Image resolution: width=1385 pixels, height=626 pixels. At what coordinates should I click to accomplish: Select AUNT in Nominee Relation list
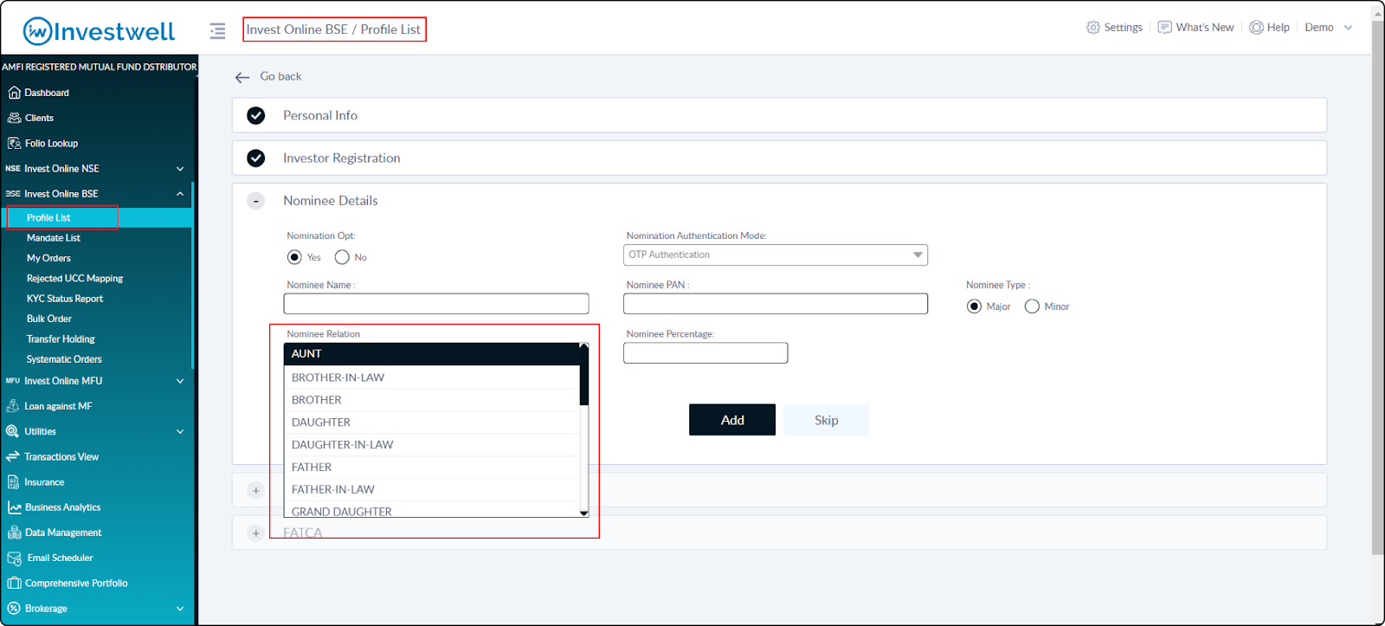pos(432,354)
